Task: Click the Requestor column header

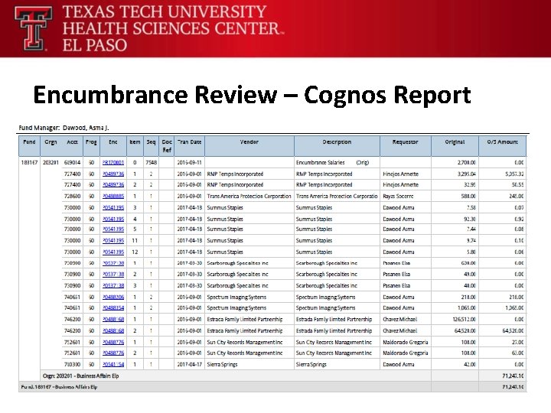Action: [x=406, y=146]
